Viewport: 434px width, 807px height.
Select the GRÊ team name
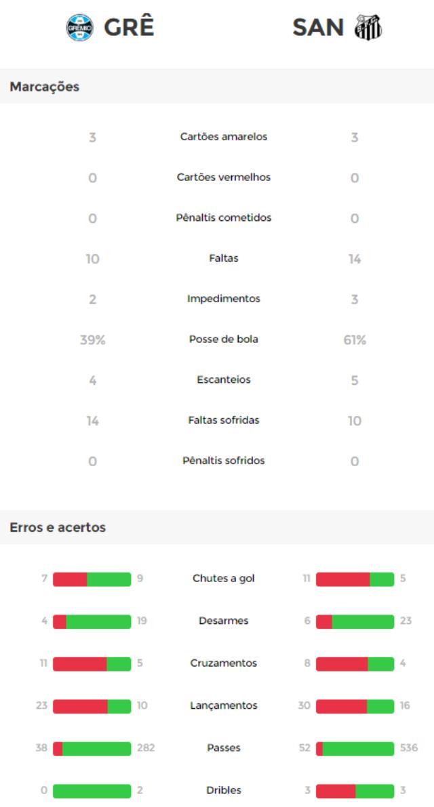tap(129, 27)
